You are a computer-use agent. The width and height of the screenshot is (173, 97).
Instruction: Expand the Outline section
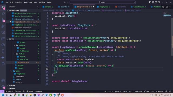click(12, 86)
